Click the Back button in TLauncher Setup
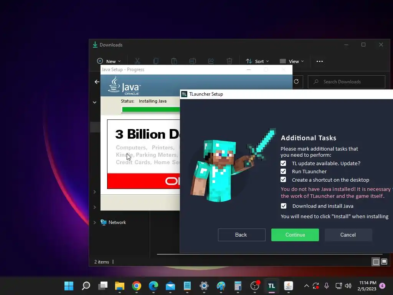Image resolution: width=393 pixels, height=295 pixels. 242,235
